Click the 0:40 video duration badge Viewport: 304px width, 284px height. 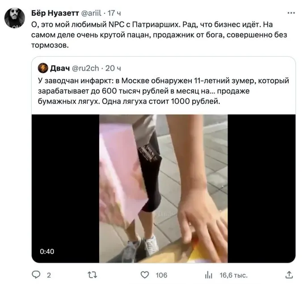(47, 251)
